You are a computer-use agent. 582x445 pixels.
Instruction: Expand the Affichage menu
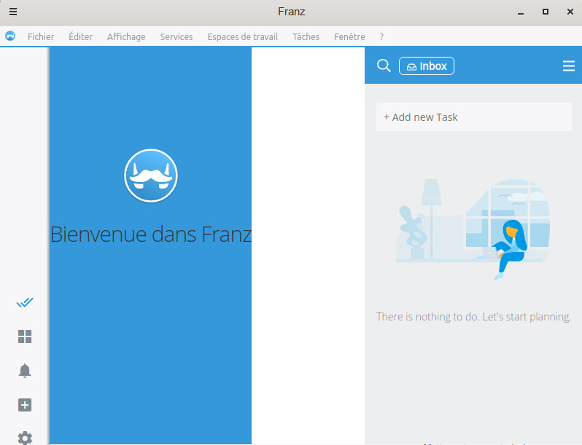click(x=126, y=36)
